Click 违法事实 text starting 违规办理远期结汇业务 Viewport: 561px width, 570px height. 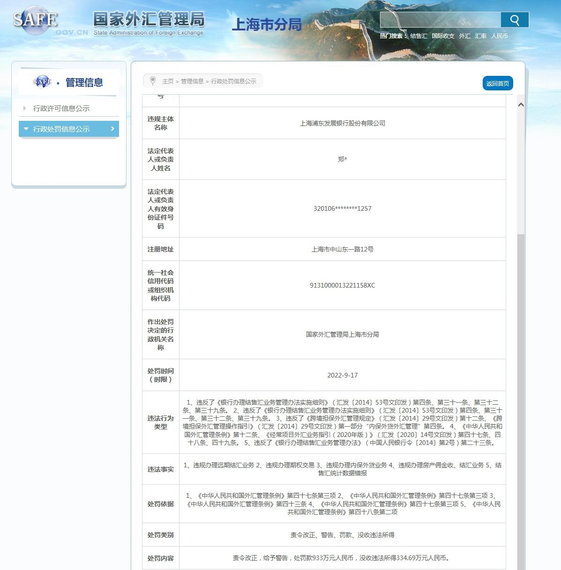coord(343,469)
